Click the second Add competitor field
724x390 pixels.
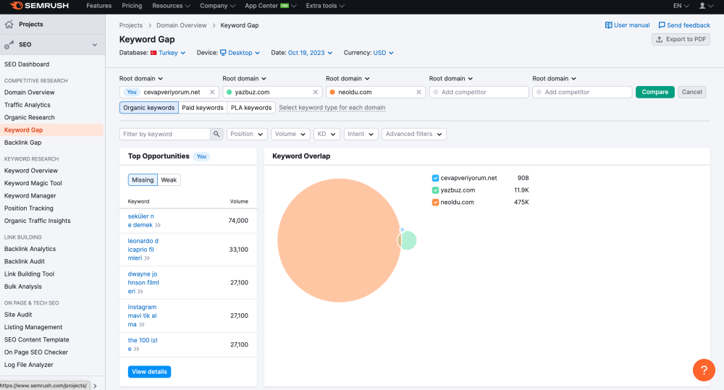coord(582,92)
